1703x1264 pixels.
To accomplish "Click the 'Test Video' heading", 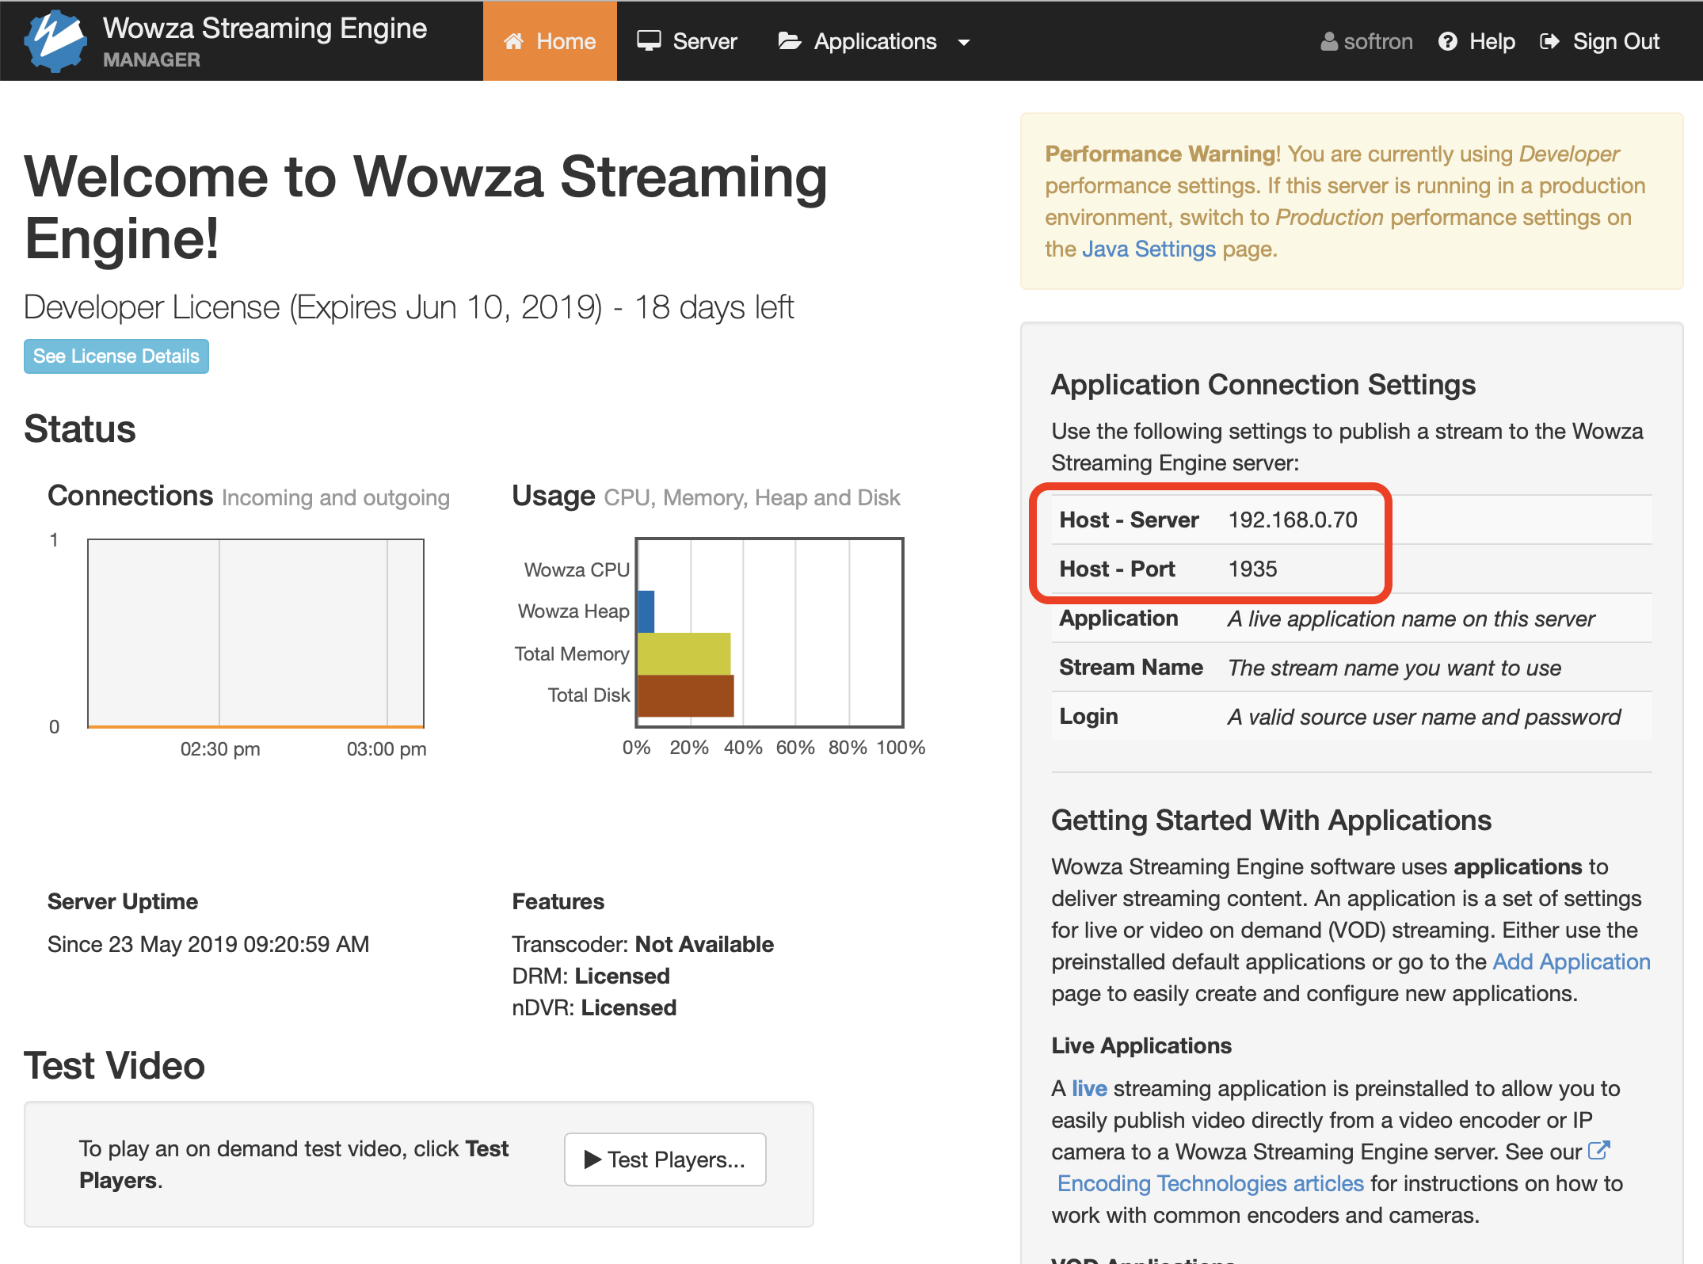I will (115, 1066).
